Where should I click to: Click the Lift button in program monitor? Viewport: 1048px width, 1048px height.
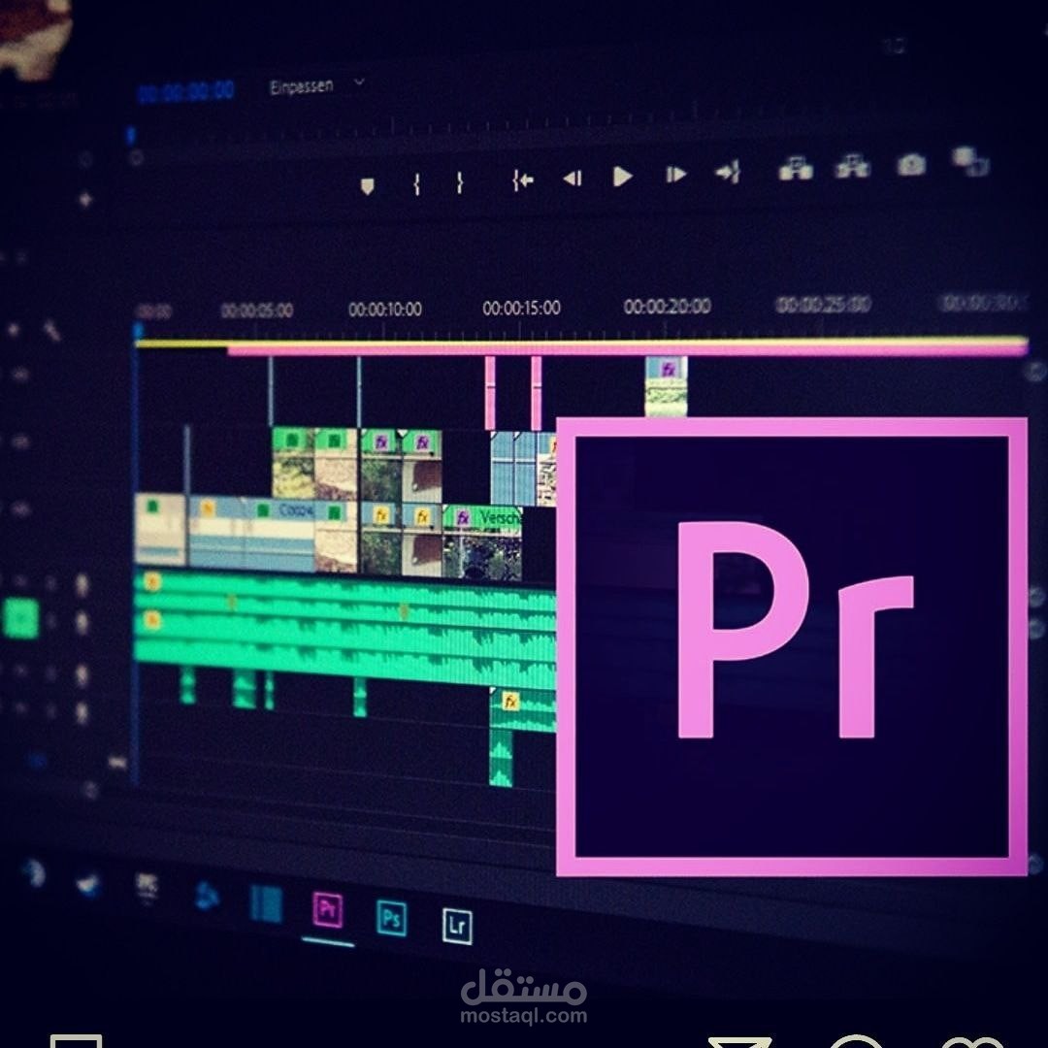[x=796, y=169]
